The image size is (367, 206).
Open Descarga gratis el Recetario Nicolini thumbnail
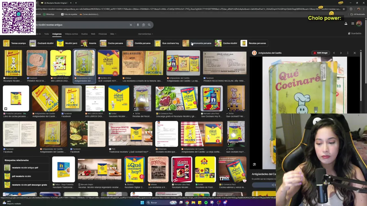click(176, 99)
